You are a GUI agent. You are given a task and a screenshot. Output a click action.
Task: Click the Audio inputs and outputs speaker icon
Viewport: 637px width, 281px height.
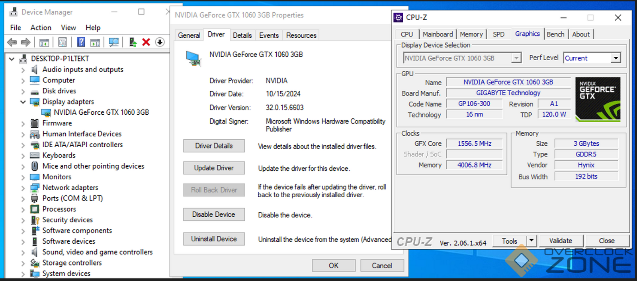pyautogui.click(x=35, y=69)
